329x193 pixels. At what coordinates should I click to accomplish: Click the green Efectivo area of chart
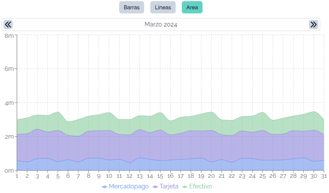point(170,123)
